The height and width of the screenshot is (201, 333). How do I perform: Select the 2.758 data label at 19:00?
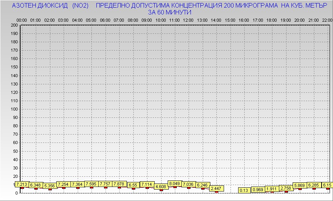coord(286,188)
